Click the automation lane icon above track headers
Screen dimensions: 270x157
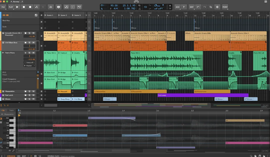tap(36, 15)
